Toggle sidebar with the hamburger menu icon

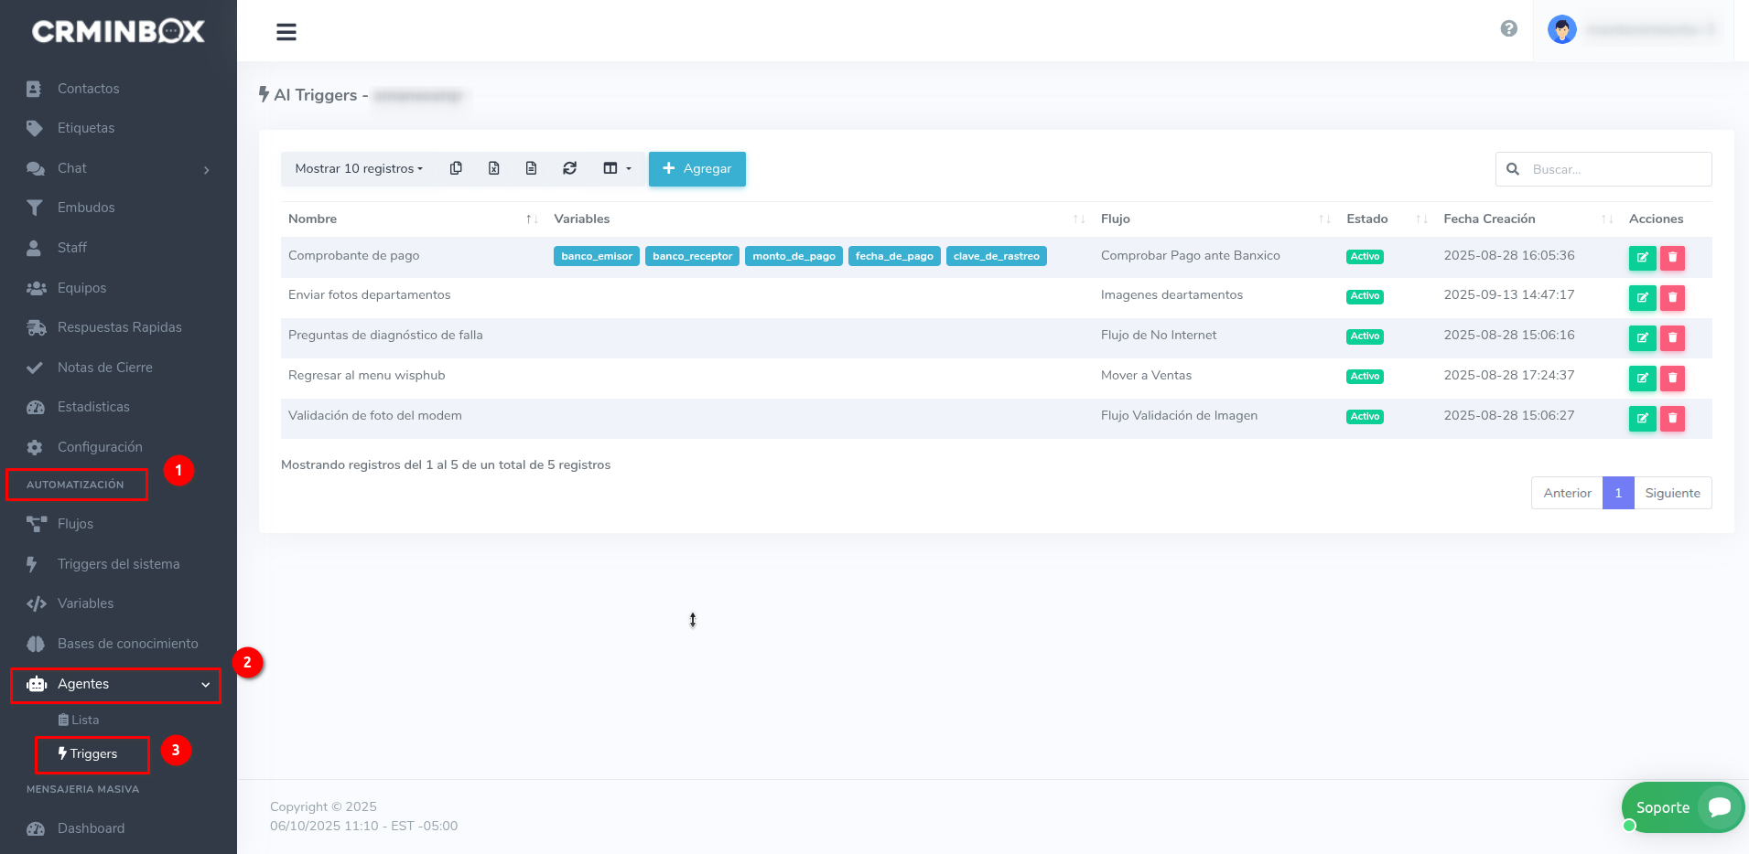[286, 32]
